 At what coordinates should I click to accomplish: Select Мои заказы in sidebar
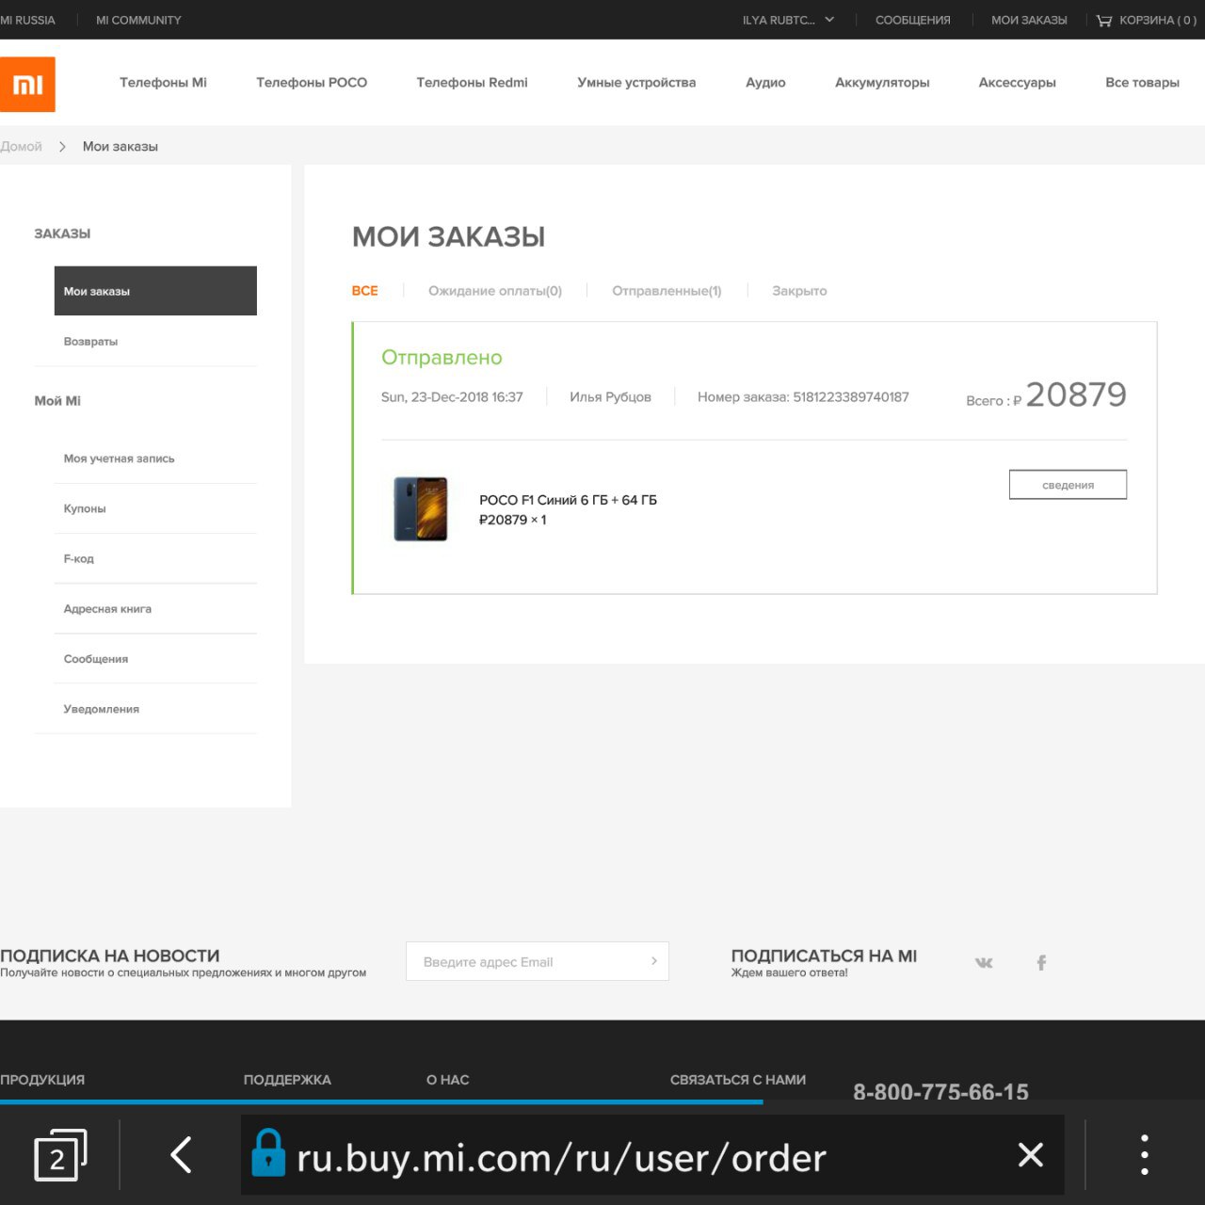point(155,291)
